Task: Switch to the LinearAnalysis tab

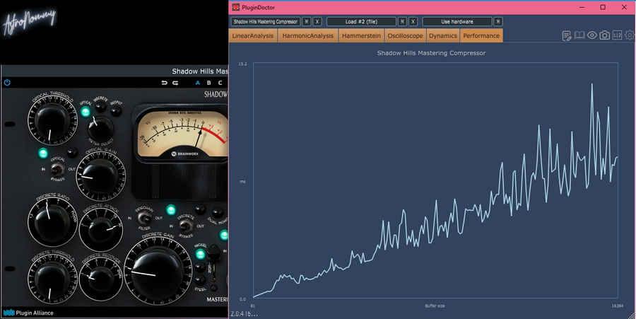Action: click(x=253, y=35)
